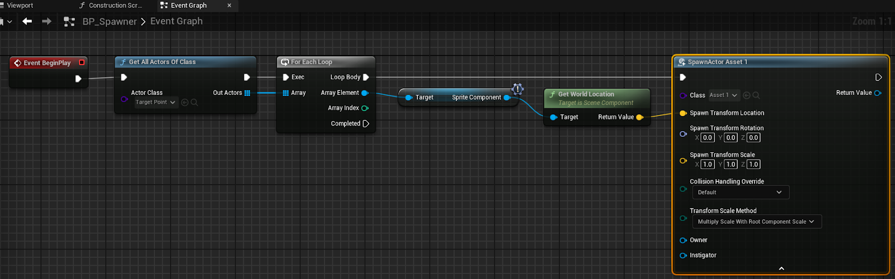Viewport: 895px width, 279px height.
Task: Click For Each Loop Exec input pin
Action: [x=286, y=77]
